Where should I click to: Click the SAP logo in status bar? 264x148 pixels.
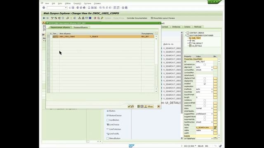[x=131, y=146]
